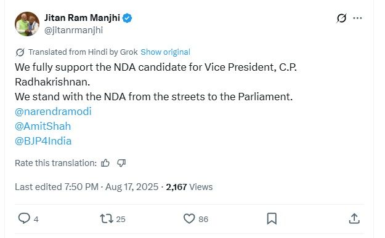Viewport: 385px width, 238px height.
Task: Repost this tweet using retweet icon
Action: (107, 218)
